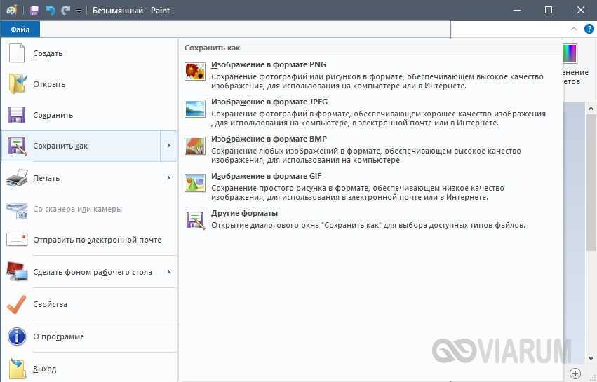597x382 pixels.
Task: Select Открыть from the file menu
Action: pos(49,84)
